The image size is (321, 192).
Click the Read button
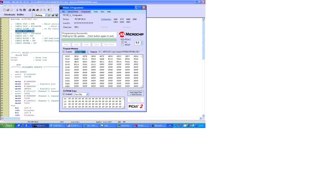pyautogui.click(x=66, y=44)
